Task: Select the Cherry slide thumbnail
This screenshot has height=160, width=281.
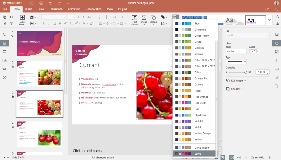Action: click(x=39, y=134)
